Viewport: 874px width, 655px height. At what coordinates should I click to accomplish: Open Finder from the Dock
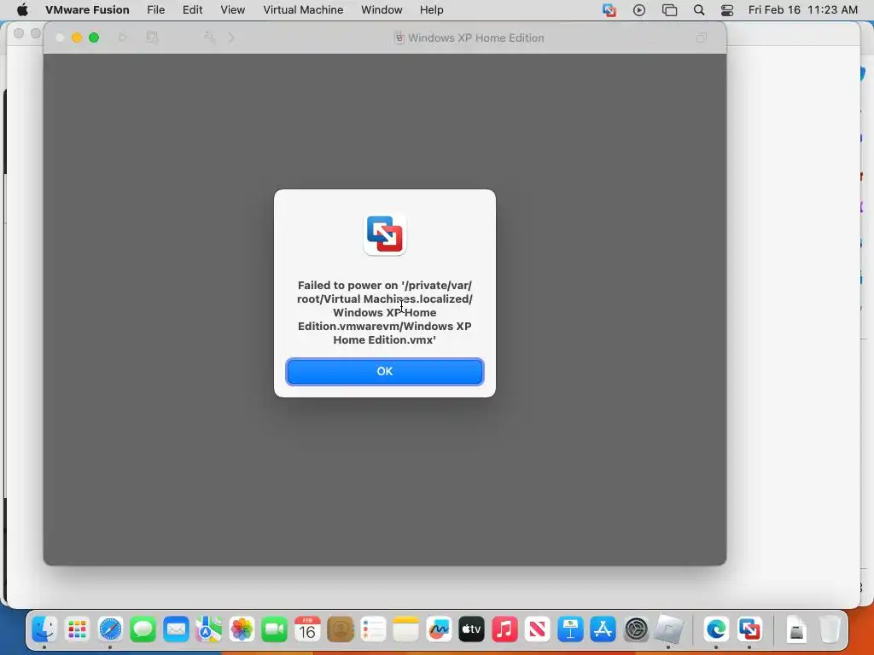pyautogui.click(x=44, y=629)
